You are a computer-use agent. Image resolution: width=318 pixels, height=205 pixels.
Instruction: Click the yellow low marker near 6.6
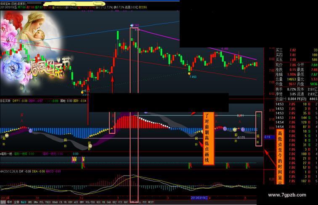(x=82, y=92)
